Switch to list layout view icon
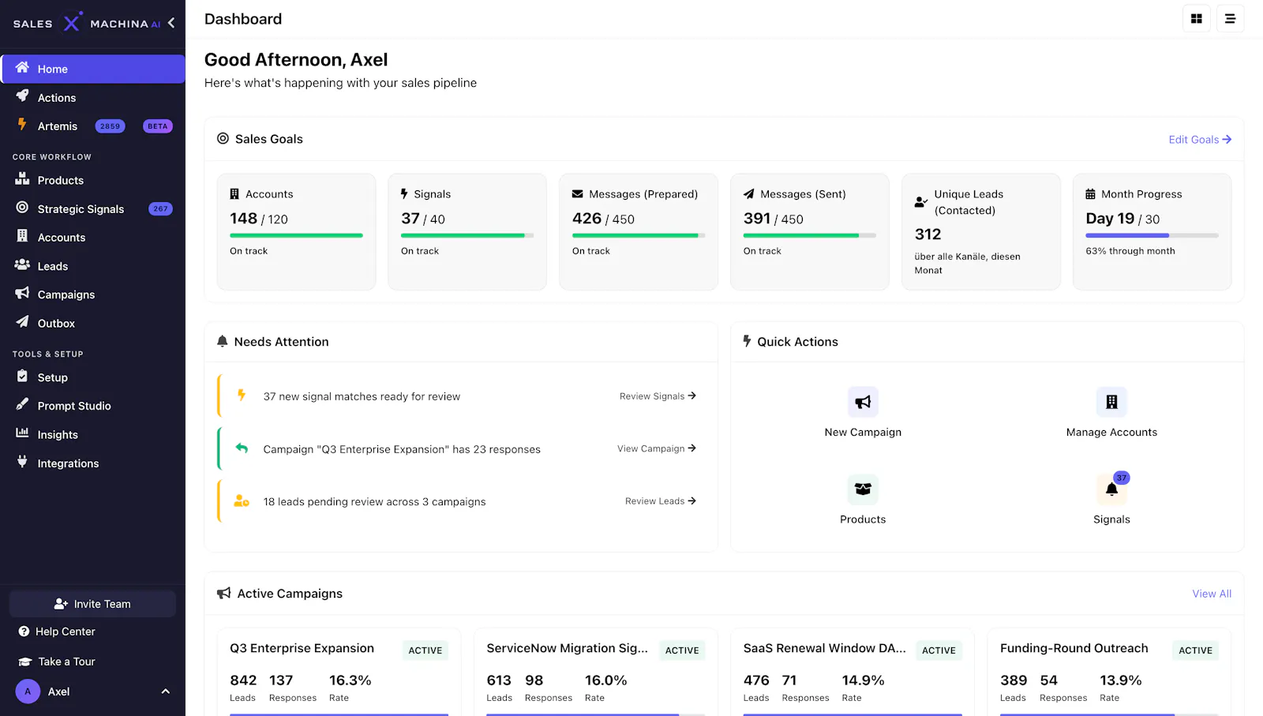 (x=1230, y=19)
